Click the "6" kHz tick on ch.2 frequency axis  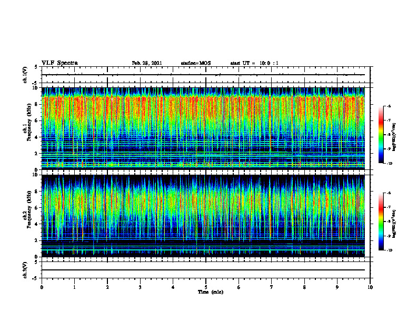click(x=37, y=208)
